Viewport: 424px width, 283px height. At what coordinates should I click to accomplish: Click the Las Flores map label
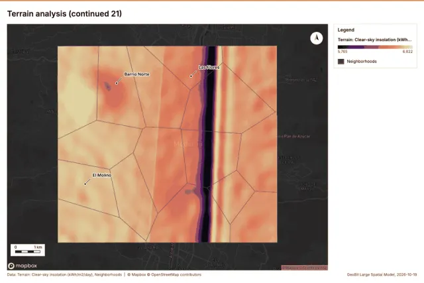209,68
